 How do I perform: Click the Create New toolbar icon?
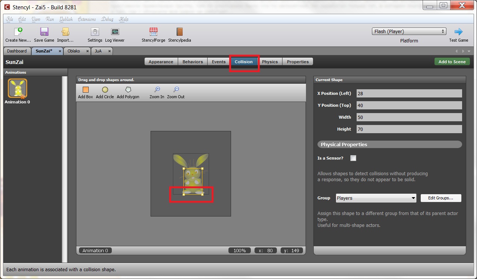point(18,32)
